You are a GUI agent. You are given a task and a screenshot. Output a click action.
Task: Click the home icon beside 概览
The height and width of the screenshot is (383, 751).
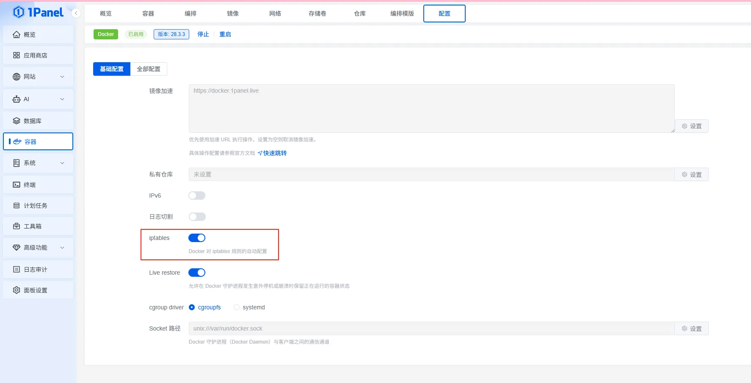(17, 35)
